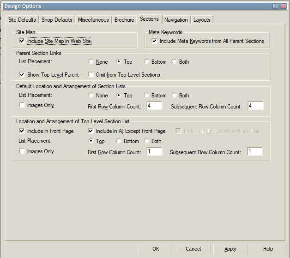Uncheck Include in Front Page
The height and width of the screenshot is (258, 290).
click(x=22, y=131)
